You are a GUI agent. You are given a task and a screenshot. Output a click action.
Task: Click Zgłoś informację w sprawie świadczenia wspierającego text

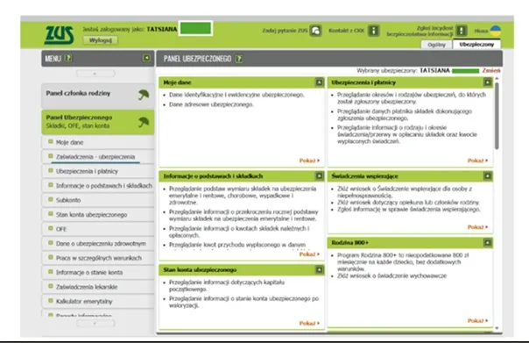tap(409, 210)
